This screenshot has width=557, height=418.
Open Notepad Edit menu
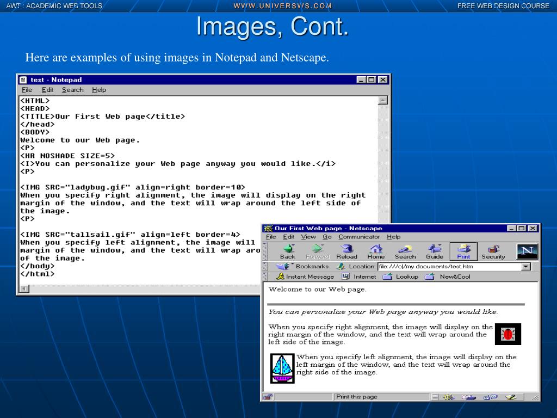click(48, 90)
